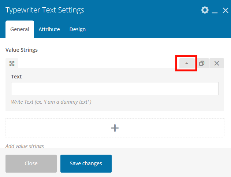Click the 'Write Text' hint description
The height and width of the screenshot is (177, 231).
point(51,102)
